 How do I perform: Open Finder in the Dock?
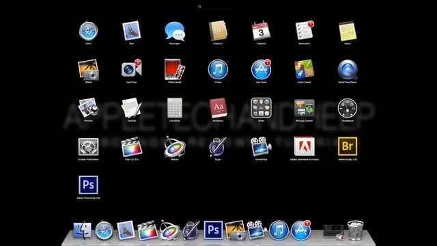pos(82,230)
